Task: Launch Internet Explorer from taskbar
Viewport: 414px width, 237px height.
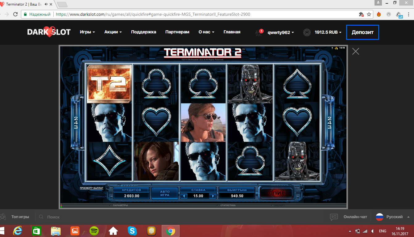Action: (x=18, y=231)
